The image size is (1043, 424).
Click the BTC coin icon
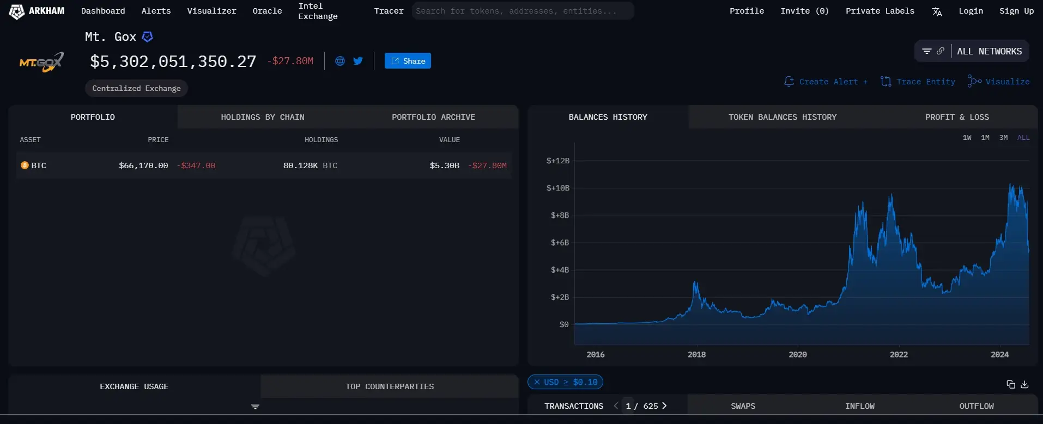(x=25, y=165)
